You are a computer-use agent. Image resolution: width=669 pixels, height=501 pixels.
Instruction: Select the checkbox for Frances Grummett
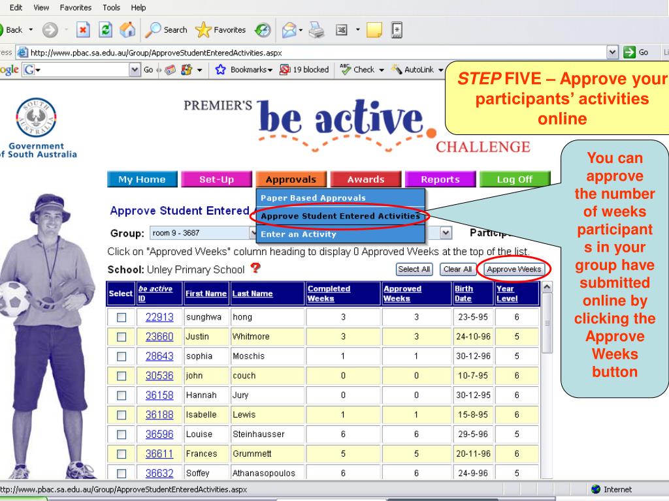[122, 454]
